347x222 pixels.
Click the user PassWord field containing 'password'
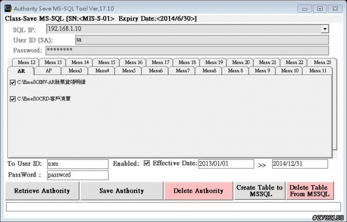coord(78,175)
